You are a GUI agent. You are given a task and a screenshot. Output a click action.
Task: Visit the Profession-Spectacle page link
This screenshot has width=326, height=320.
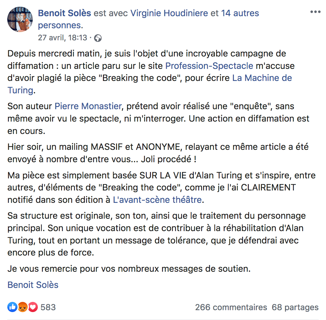point(209,66)
